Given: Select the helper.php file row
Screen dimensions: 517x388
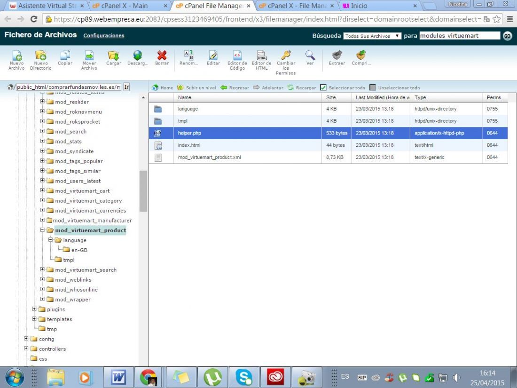Looking at the screenshot, I should (x=328, y=133).
